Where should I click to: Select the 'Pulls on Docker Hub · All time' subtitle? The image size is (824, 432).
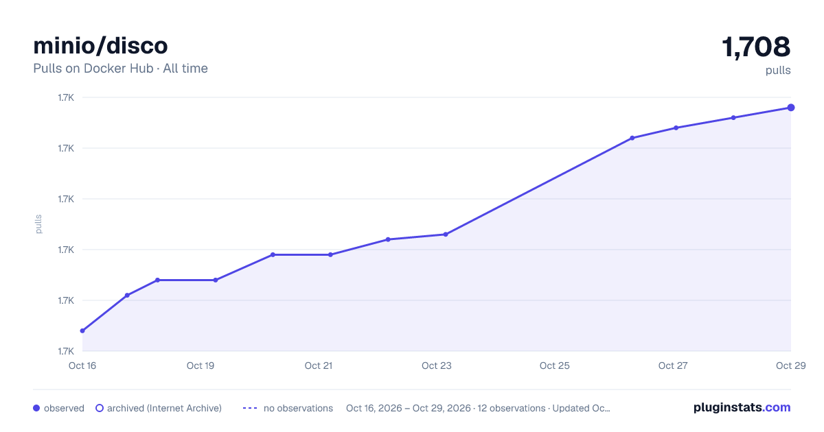(x=120, y=69)
